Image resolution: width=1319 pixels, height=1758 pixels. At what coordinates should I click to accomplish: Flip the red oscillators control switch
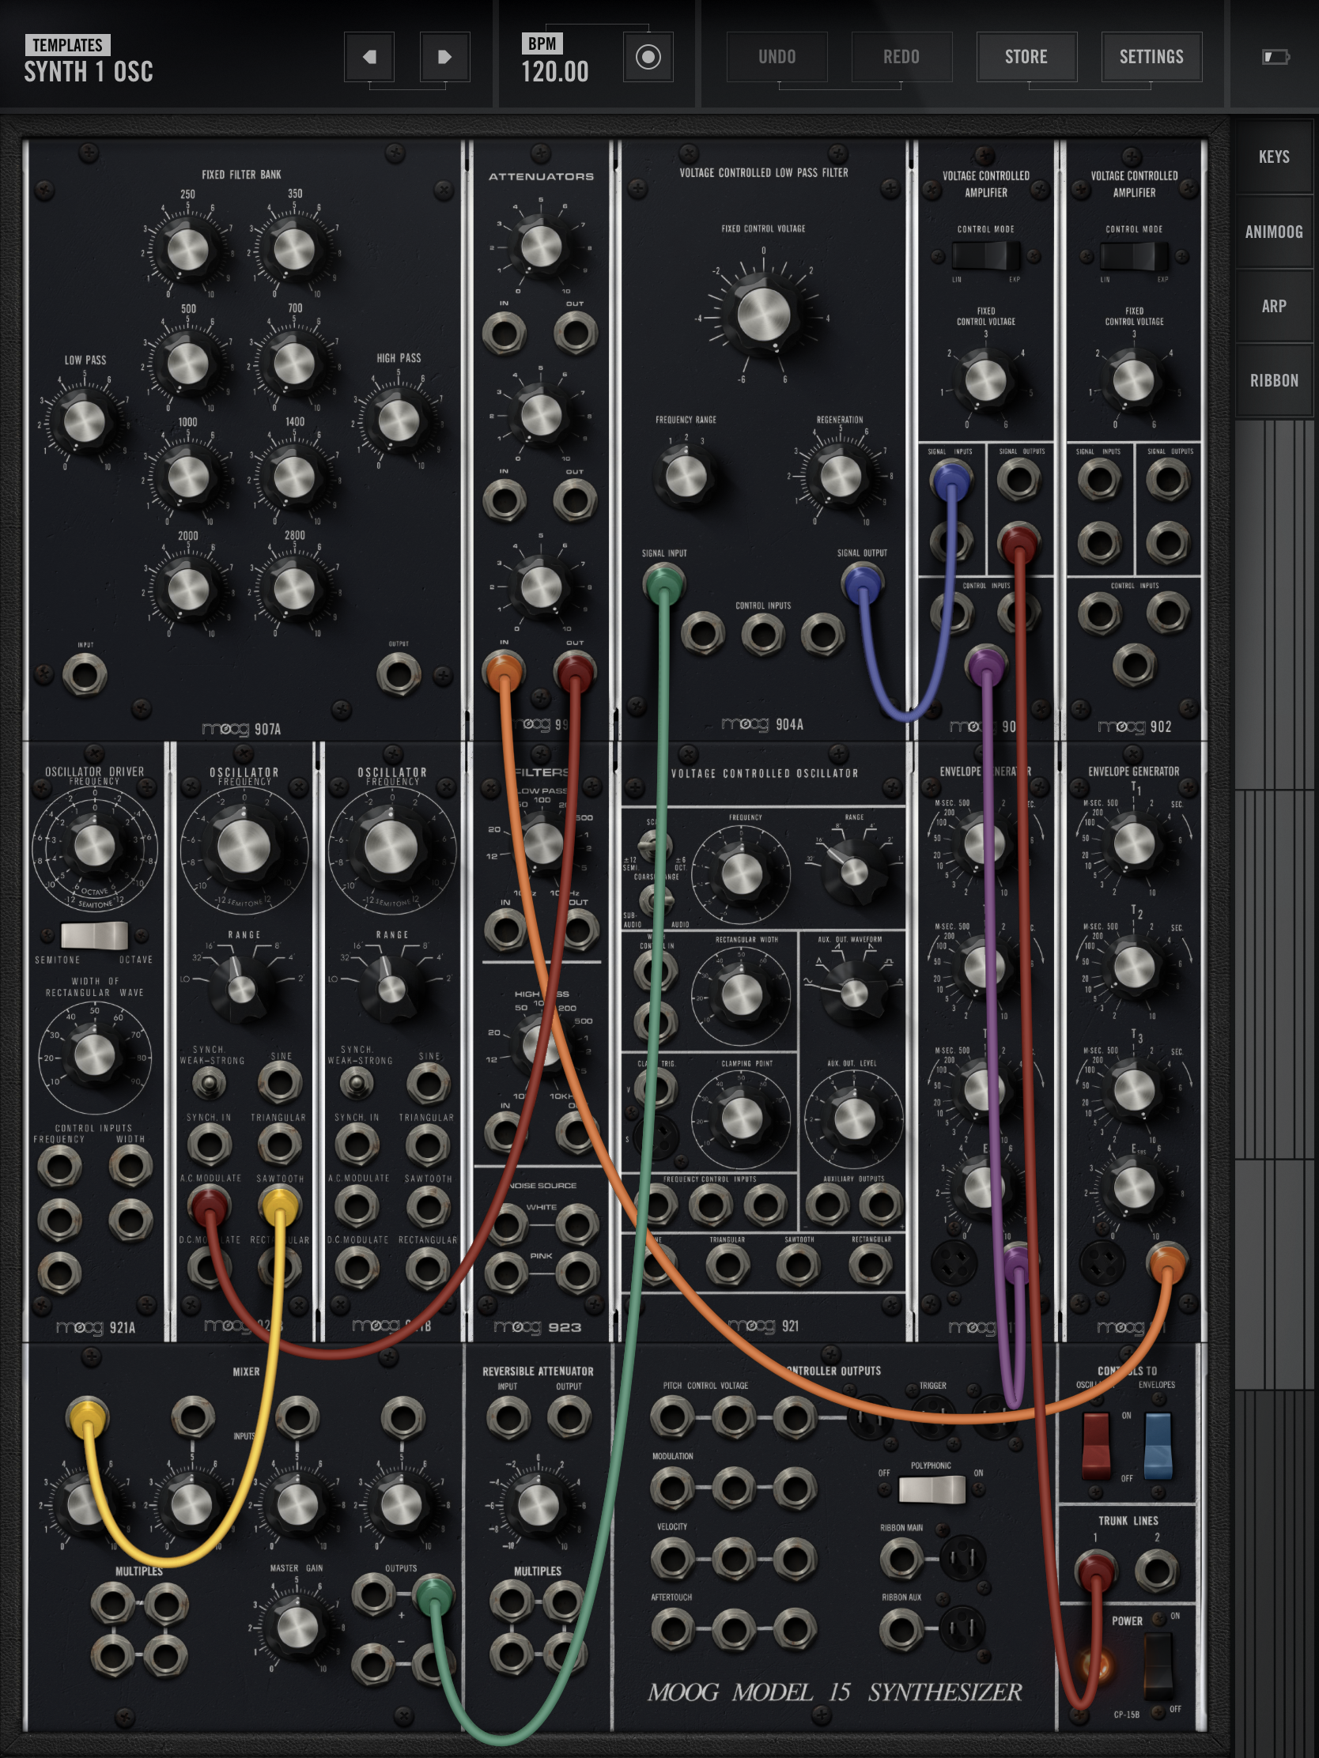(x=1096, y=1445)
